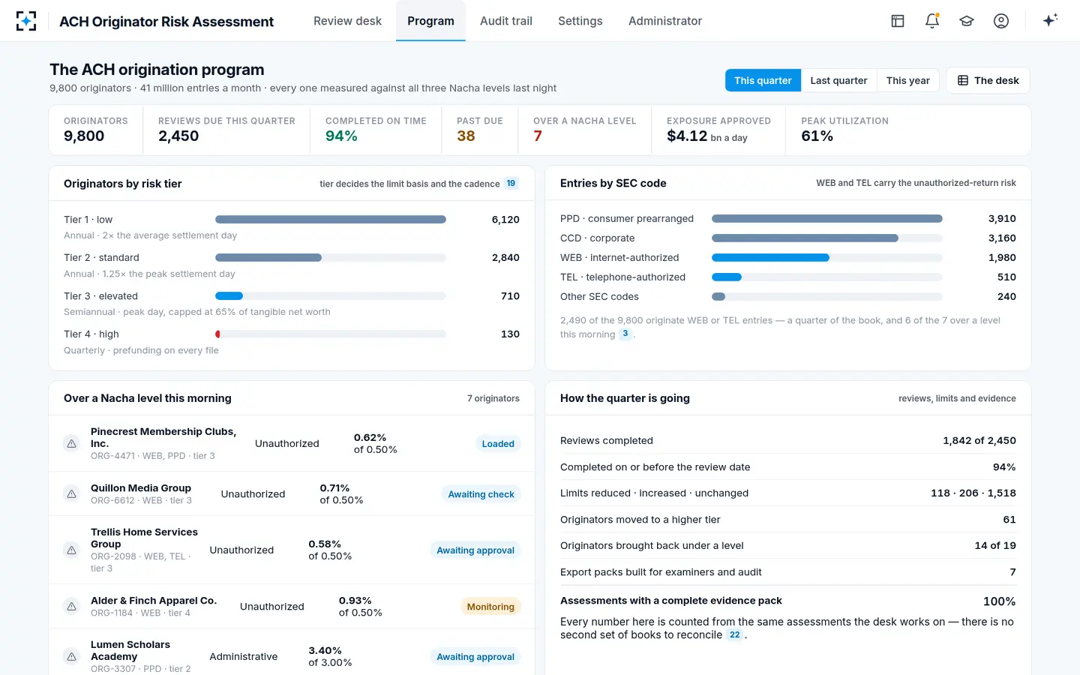Click Awaiting approval status for Lumen Scholars Academy
Screen dimensions: 1080x675
click(475, 656)
